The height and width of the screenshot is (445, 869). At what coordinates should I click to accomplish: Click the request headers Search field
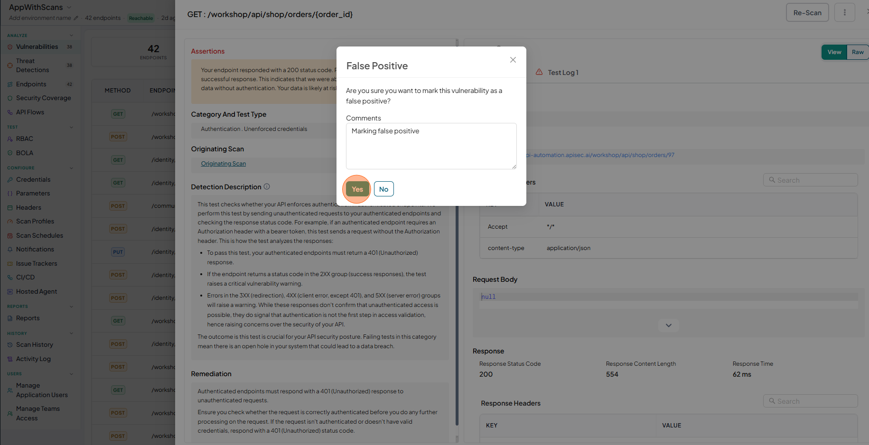pos(810,180)
